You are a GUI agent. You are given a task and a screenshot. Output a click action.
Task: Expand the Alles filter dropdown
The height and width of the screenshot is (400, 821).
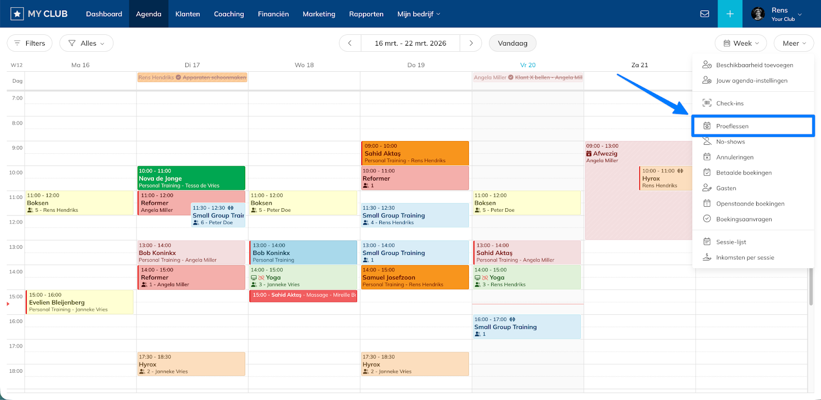point(86,44)
